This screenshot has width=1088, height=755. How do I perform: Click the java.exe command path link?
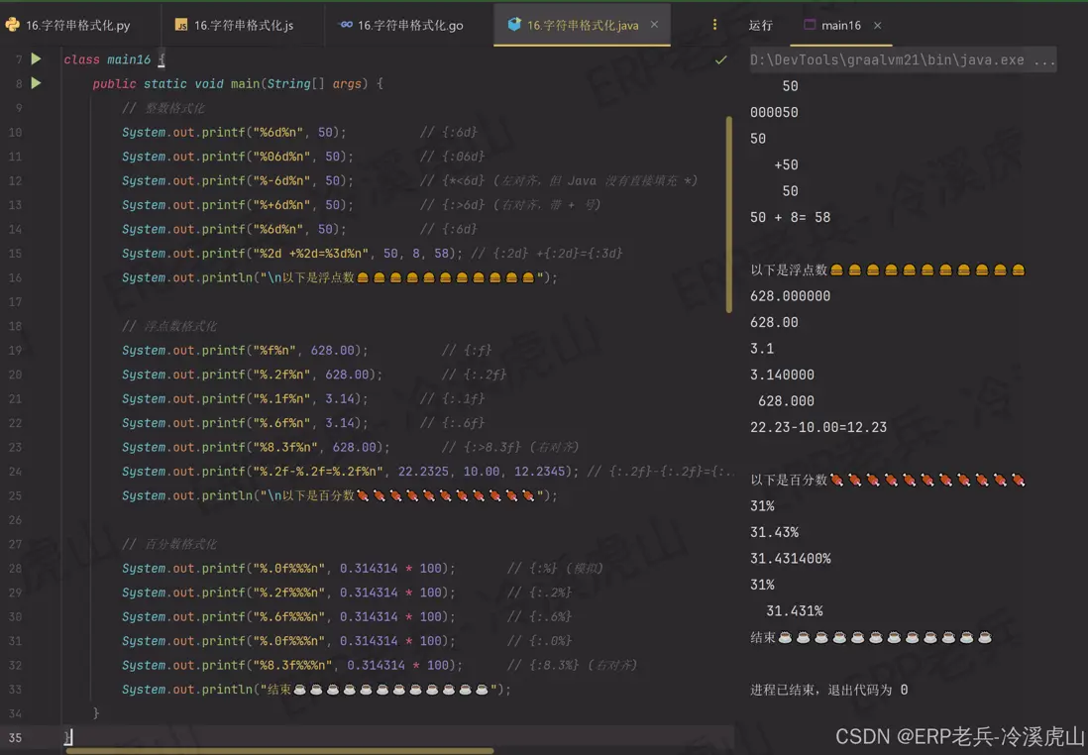tap(903, 59)
